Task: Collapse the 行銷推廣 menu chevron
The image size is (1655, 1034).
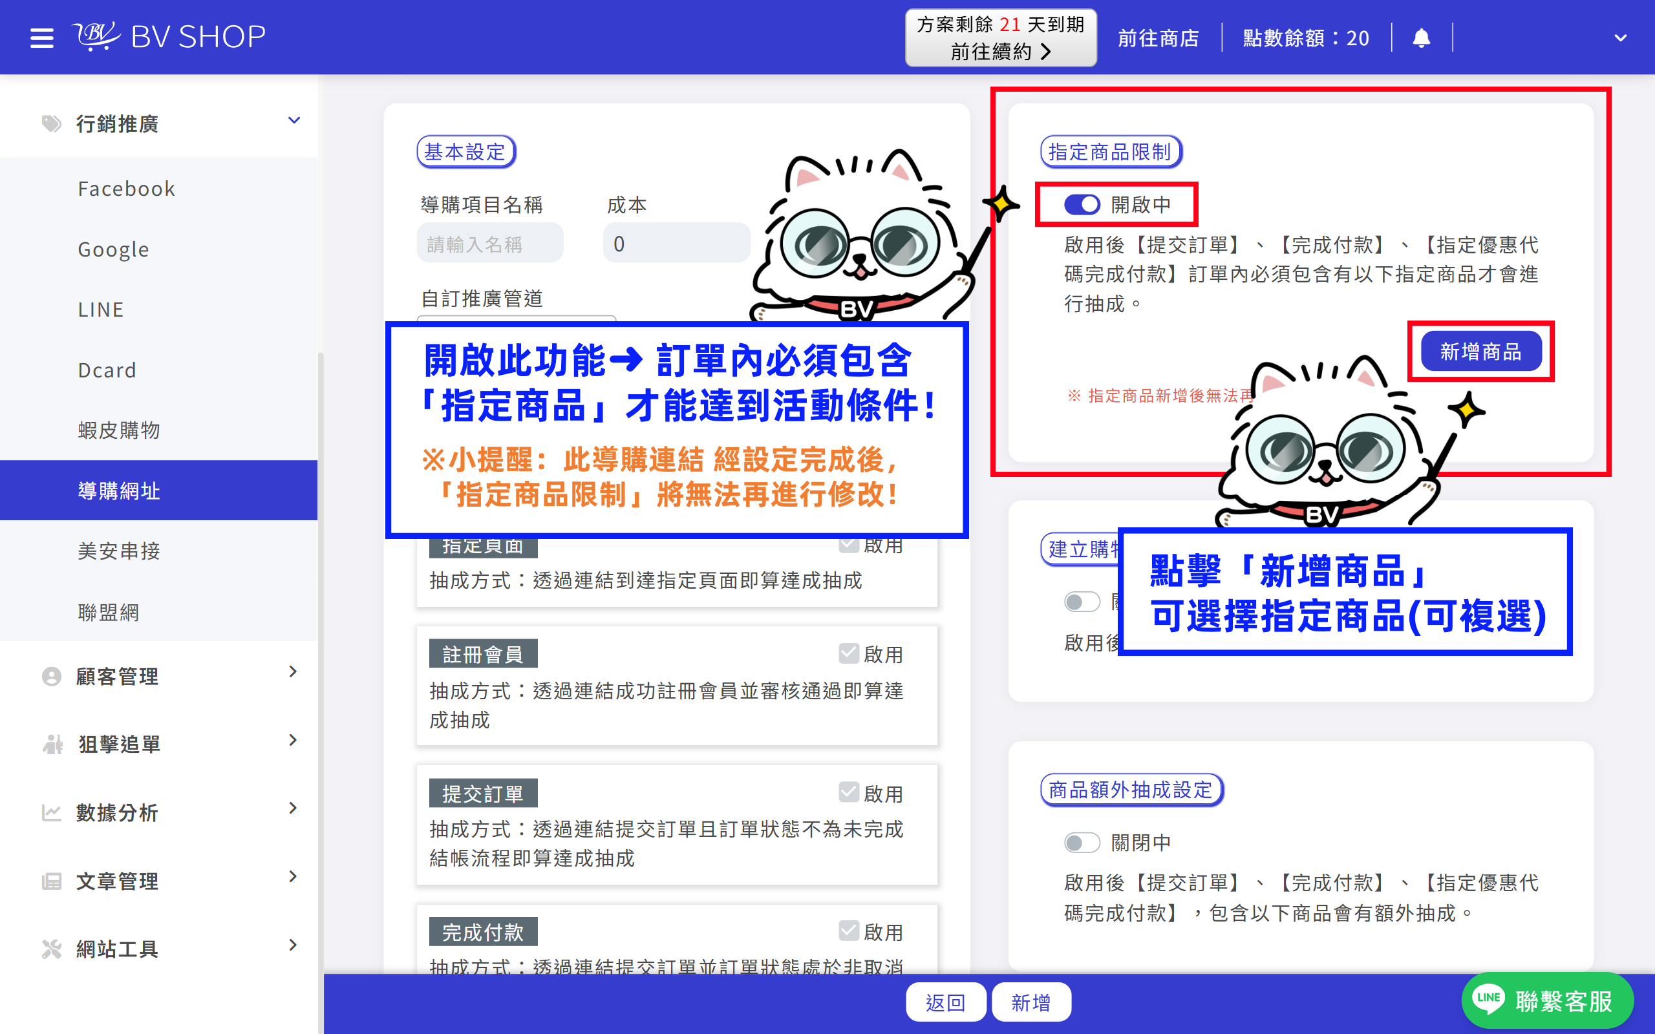Action: 294,121
